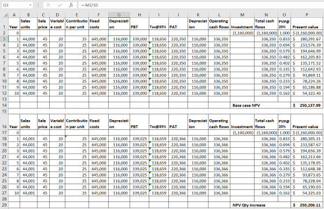Click the 'Present value' header in row 1
This screenshot has width=324, height=209.
tap(307, 24)
